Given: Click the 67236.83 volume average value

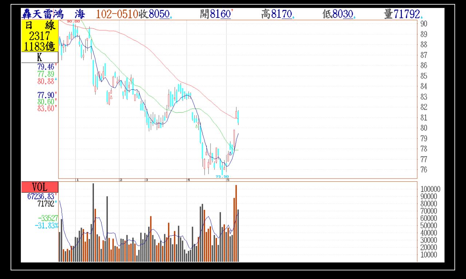Looking at the screenshot, I should pos(41,196).
